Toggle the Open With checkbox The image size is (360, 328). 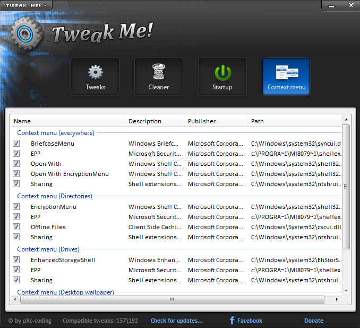(x=16, y=164)
